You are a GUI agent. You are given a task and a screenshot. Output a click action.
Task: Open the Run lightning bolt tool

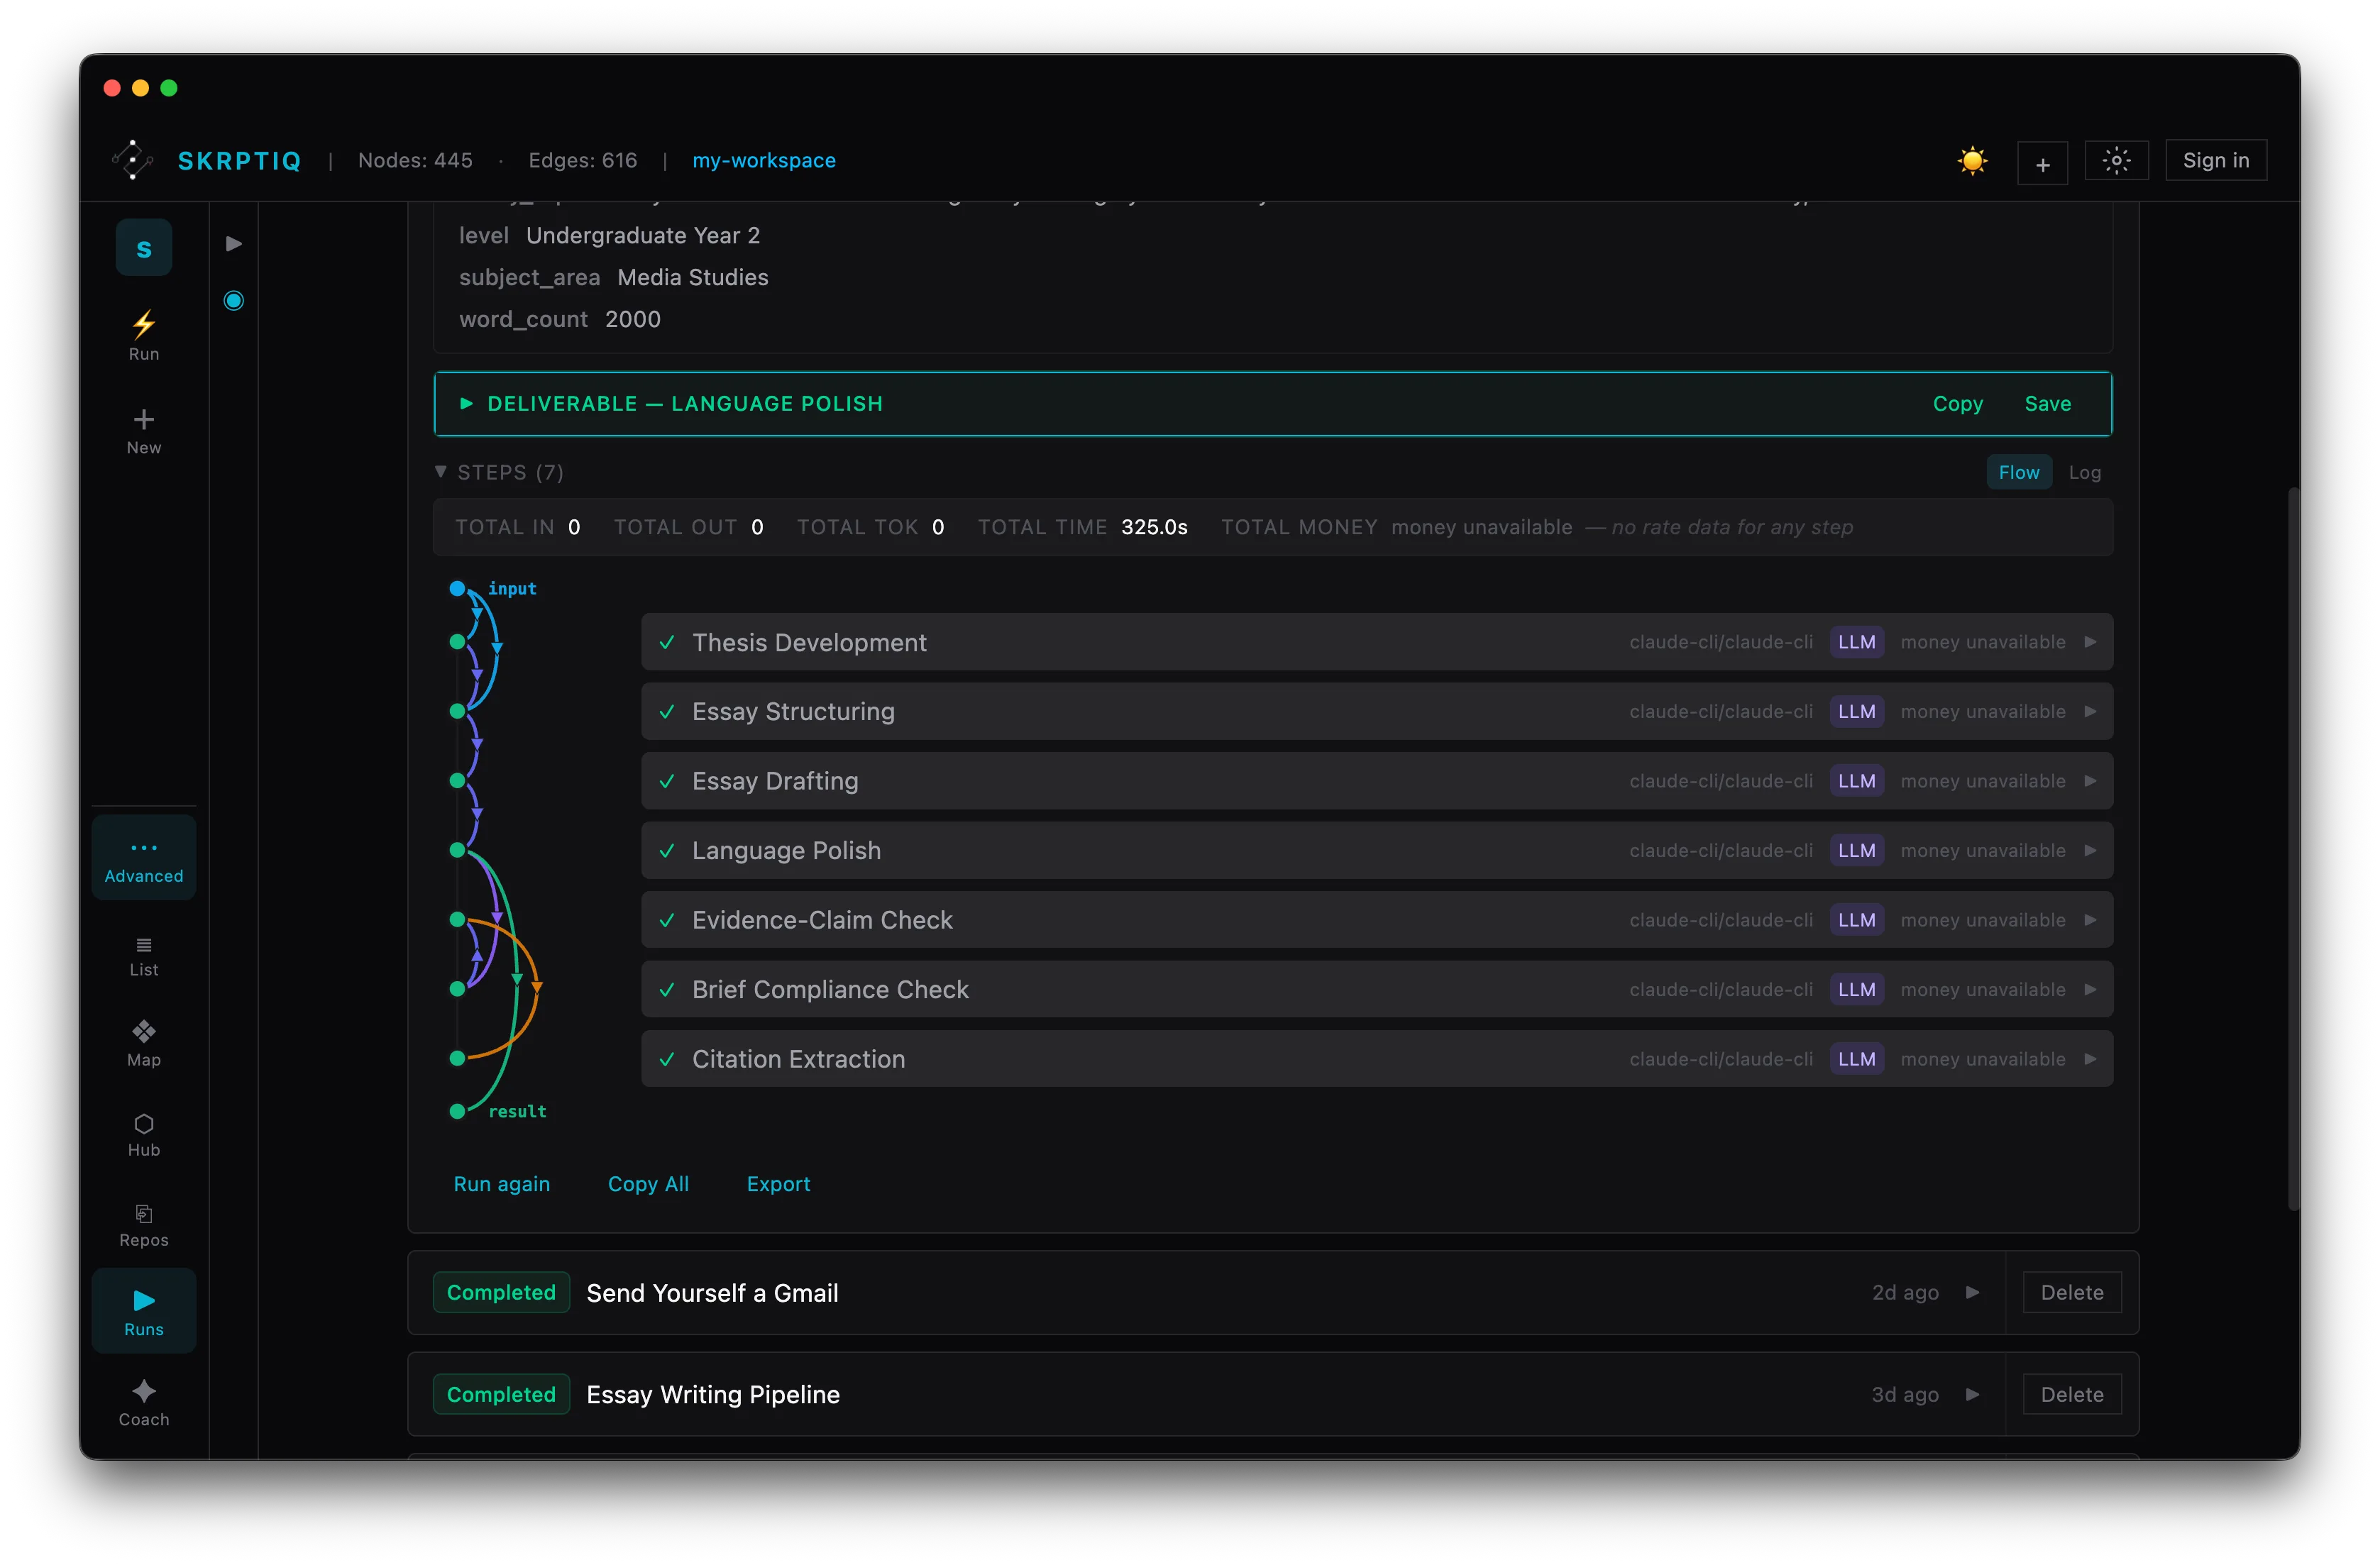click(x=144, y=335)
